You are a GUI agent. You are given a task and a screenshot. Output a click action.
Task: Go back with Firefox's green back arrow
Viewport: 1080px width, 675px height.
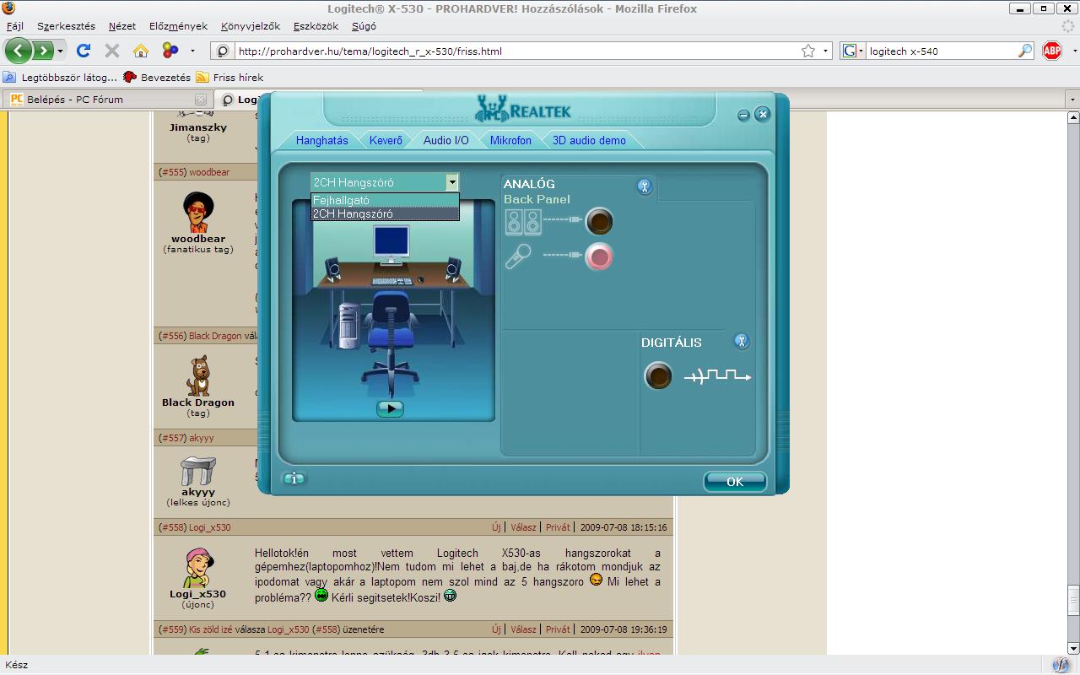click(x=19, y=51)
